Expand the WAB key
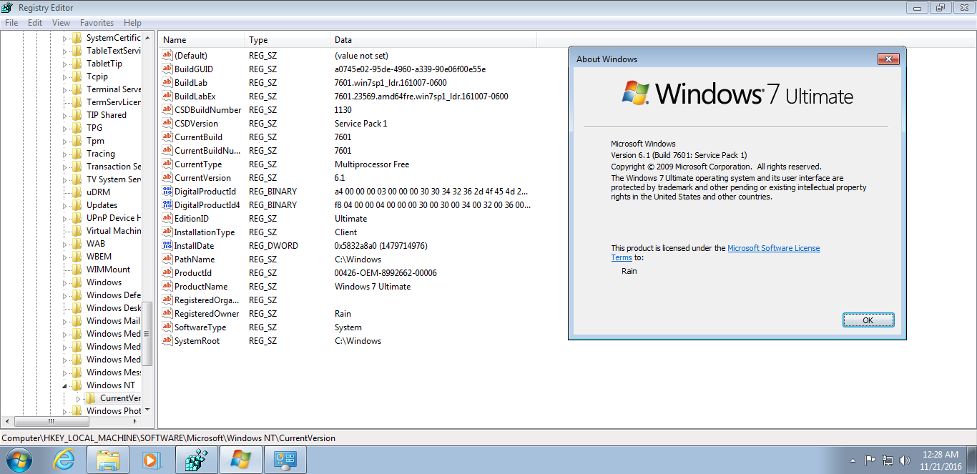 pyautogui.click(x=64, y=244)
